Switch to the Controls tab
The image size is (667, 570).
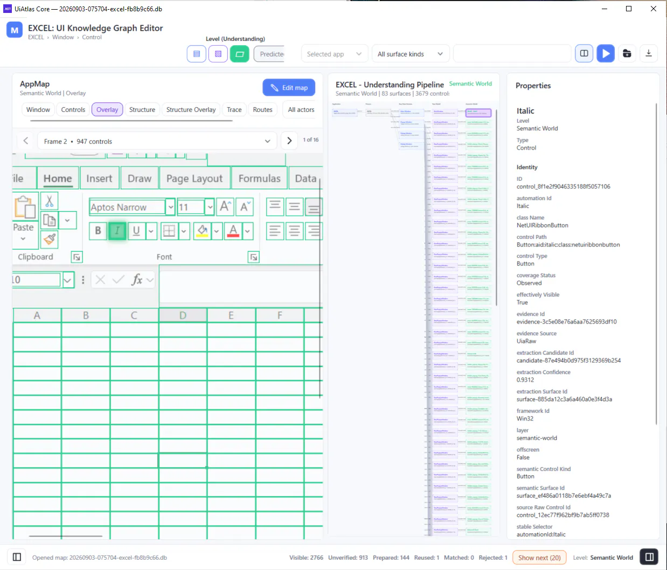tap(73, 109)
